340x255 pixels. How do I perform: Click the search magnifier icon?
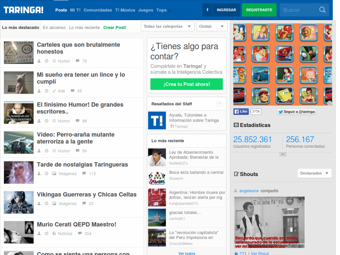322,10
